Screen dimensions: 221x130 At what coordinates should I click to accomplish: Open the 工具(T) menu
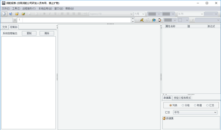click(x=16, y=9)
